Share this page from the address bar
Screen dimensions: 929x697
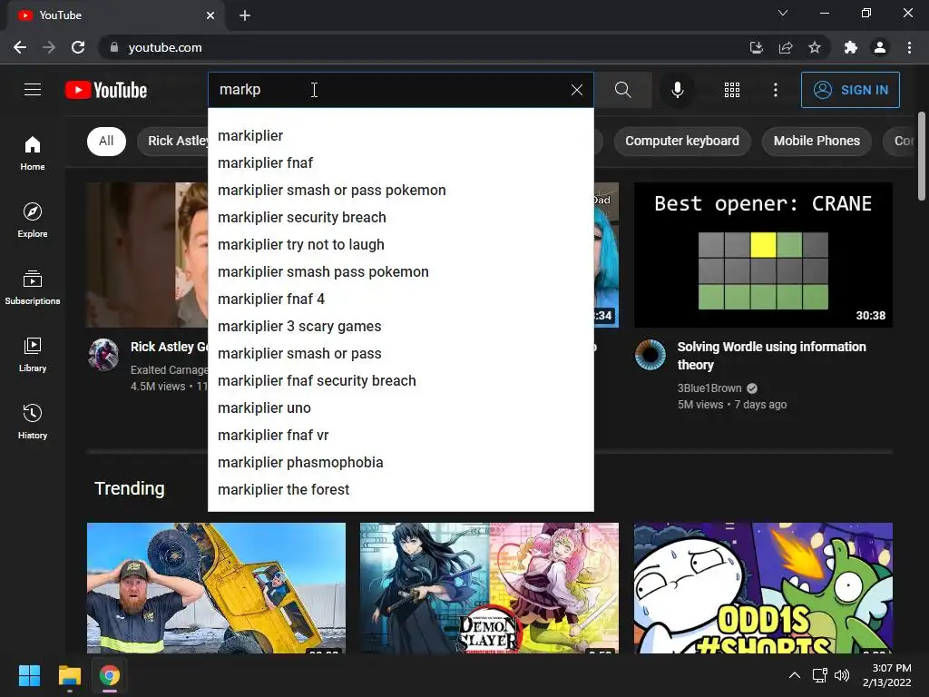(786, 47)
